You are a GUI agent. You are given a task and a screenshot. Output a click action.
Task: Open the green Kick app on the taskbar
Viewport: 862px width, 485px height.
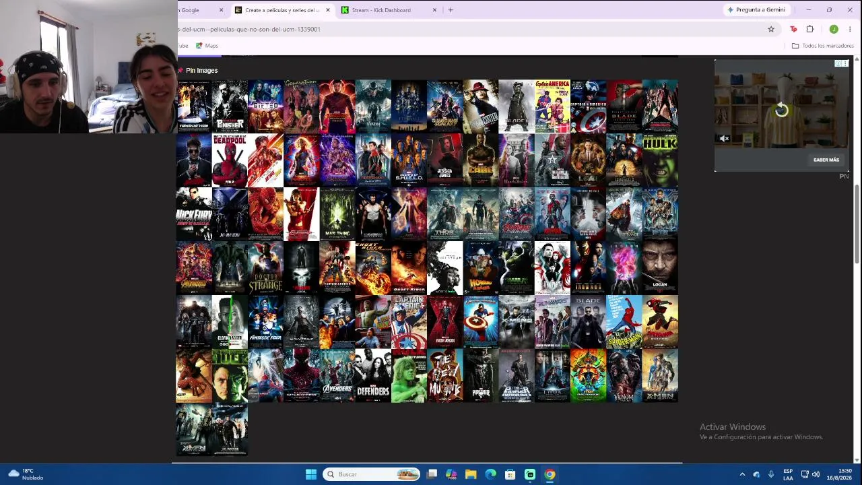(530, 474)
